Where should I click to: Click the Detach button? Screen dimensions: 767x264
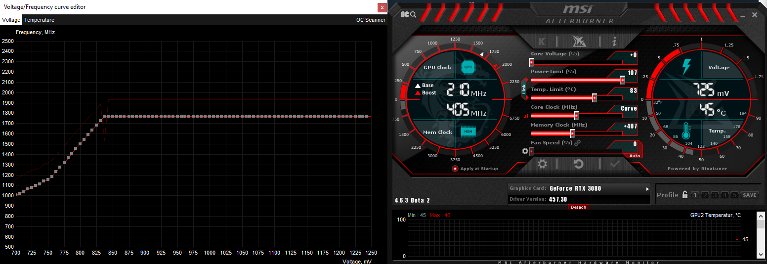(578, 207)
